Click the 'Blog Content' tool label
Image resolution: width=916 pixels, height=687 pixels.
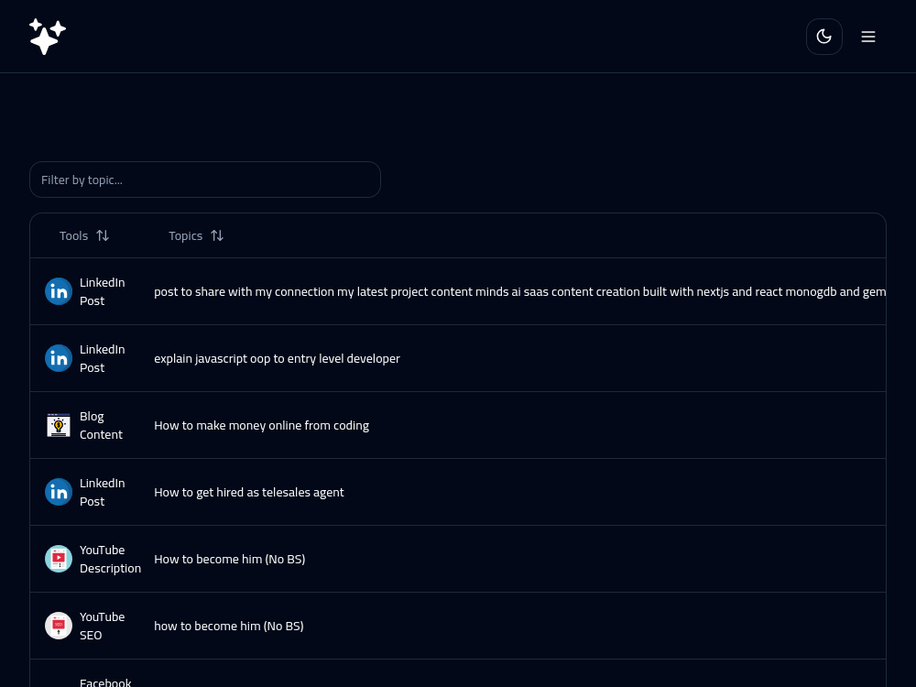point(101,425)
